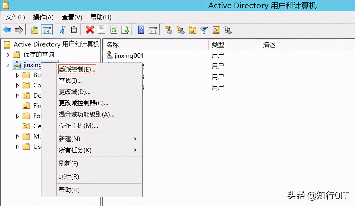Screen dimensions: 355x206
Task: Select root Active Directory 用户和计算机 tree node
Action: point(57,44)
